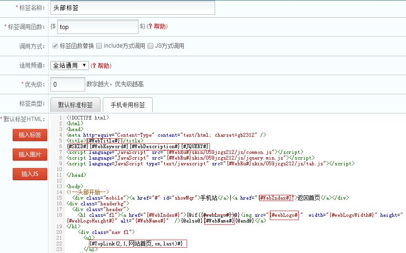Check the 标签函数替换 checkbox
Screen dimensions: 406x253
pos(55,46)
